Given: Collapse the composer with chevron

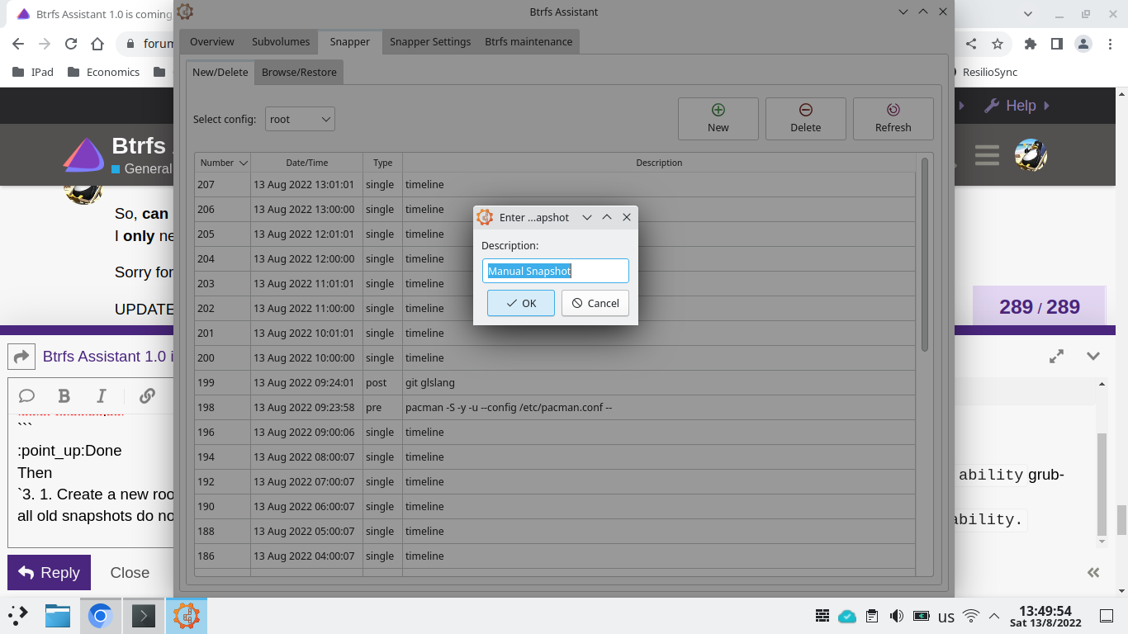Looking at the screenshot, I should [1093, 356].
